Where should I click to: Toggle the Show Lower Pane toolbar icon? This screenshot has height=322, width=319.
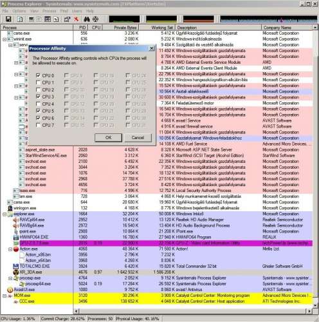point(48,19)
